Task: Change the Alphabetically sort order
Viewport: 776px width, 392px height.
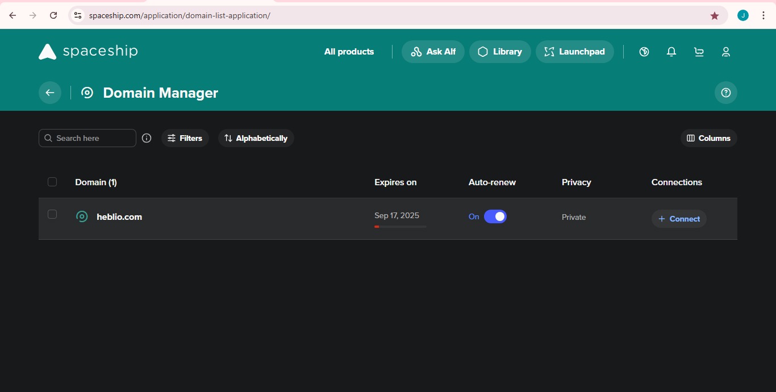Action: click(256, 138)
